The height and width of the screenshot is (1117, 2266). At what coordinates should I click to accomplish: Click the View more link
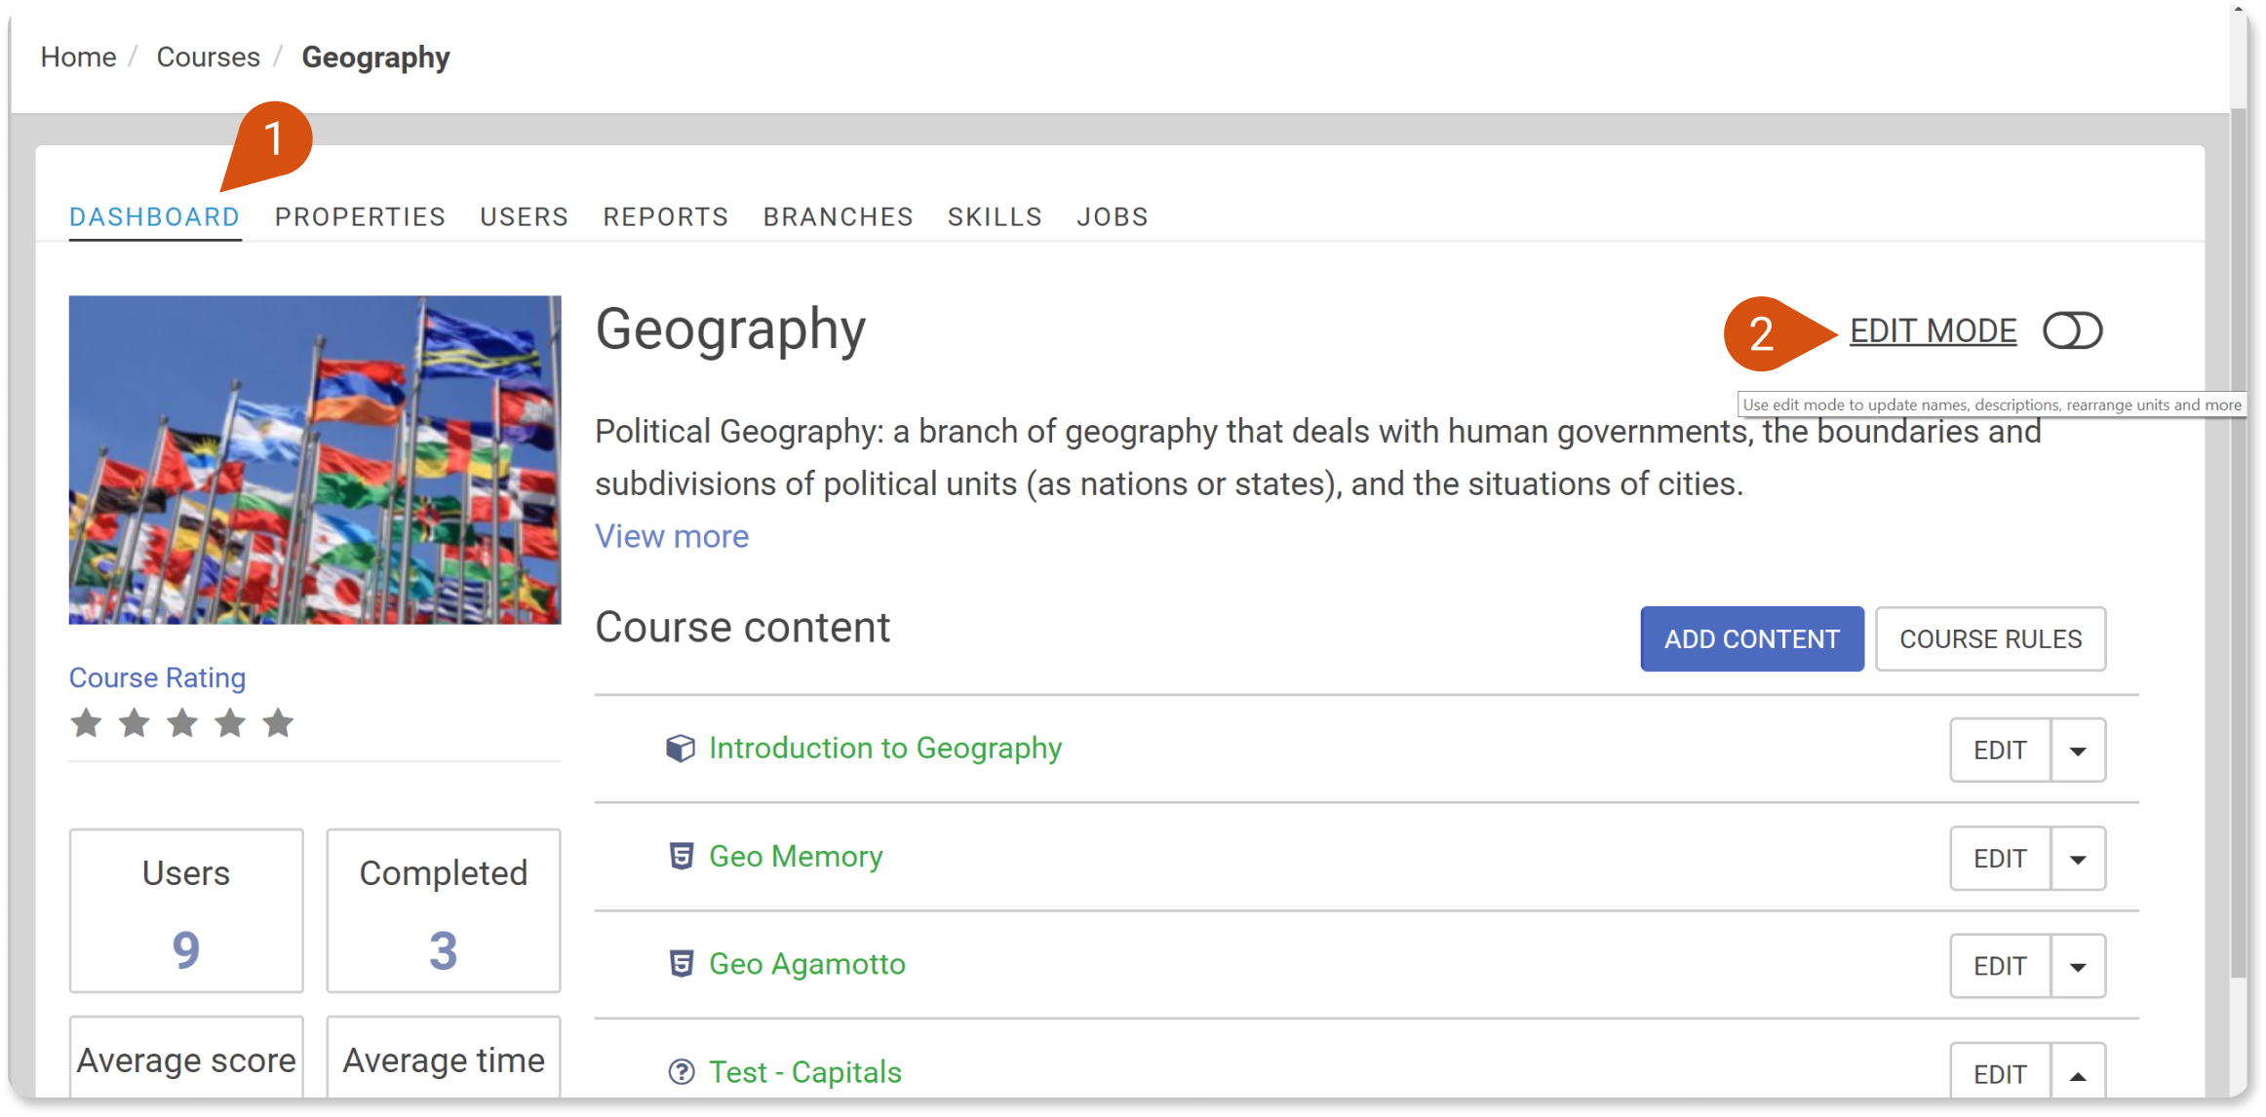[672, 536]
